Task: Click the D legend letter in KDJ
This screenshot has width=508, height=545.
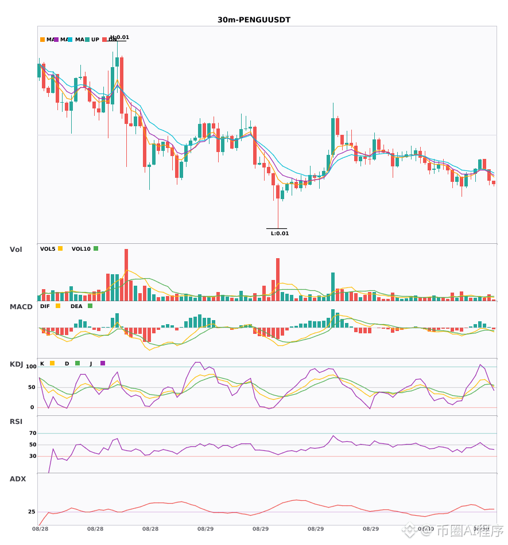Action: coord(67,364)
